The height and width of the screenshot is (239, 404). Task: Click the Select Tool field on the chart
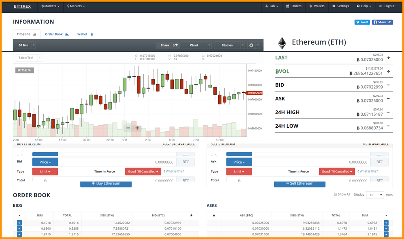(x=28, y=57)
